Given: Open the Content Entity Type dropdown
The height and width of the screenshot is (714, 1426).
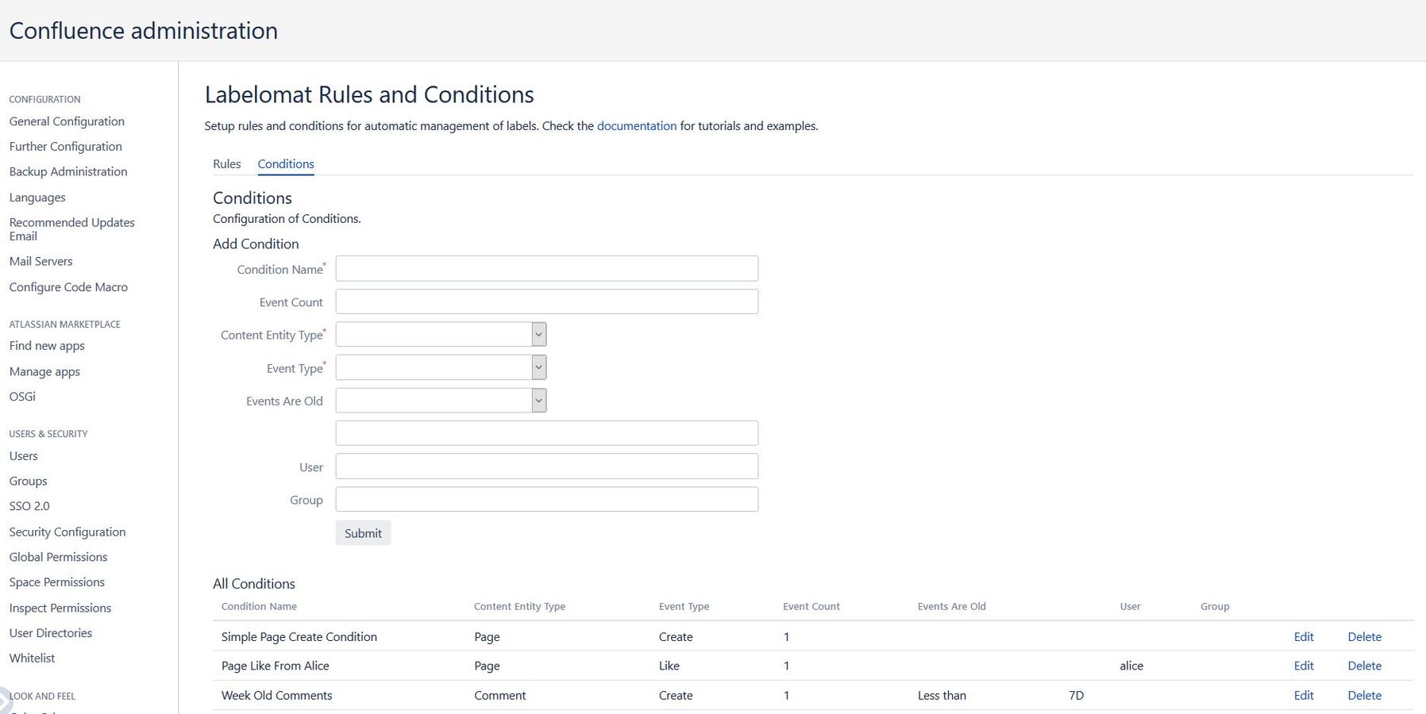Looking at the screenshot, I should pyautogui.click(x=441, y=334).
